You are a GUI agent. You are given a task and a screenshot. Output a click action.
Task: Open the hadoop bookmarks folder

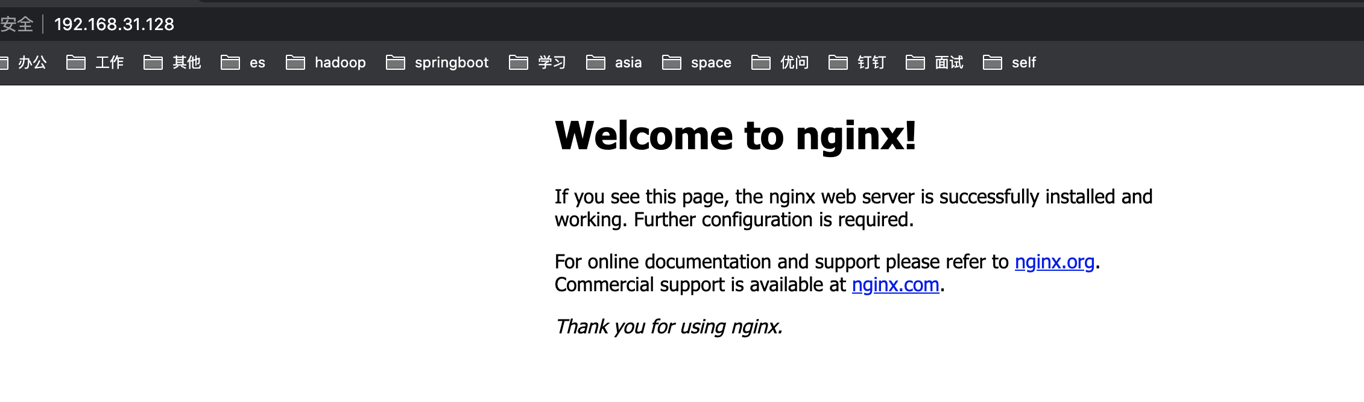pyautogui.click(x=326, y=63)
